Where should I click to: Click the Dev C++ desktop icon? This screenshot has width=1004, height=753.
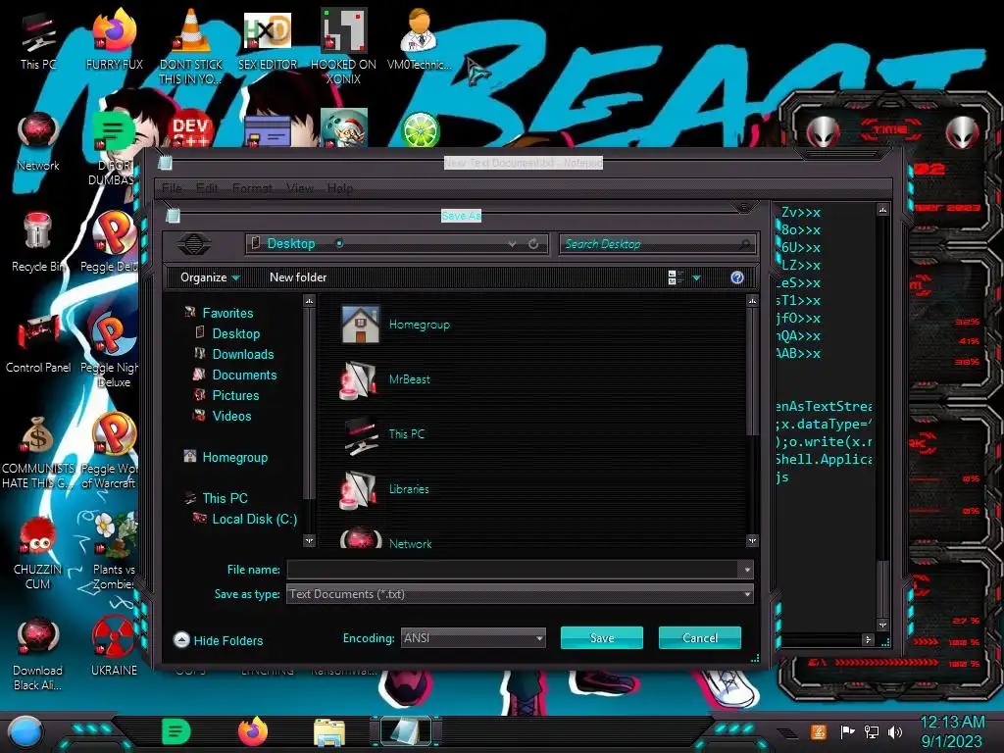190,130
